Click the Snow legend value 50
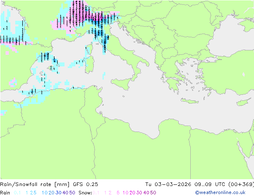Screen dimensions: 254x196 153,193
